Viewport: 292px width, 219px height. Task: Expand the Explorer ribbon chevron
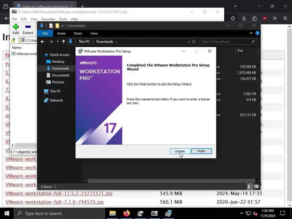click(251, 33)
